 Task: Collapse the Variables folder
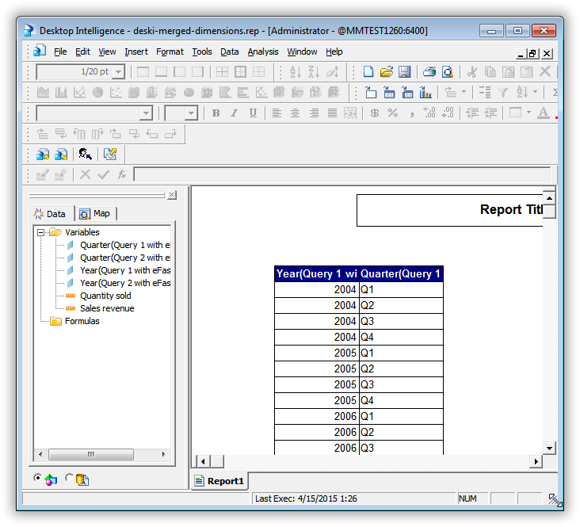pos(40,232)
